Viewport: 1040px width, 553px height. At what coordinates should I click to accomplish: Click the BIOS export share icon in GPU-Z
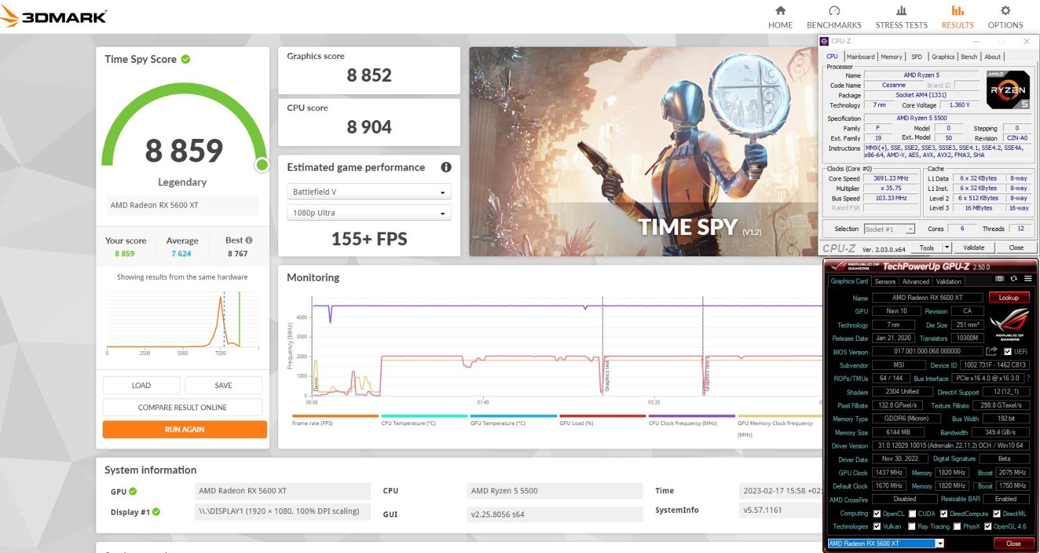pos(991,351)
